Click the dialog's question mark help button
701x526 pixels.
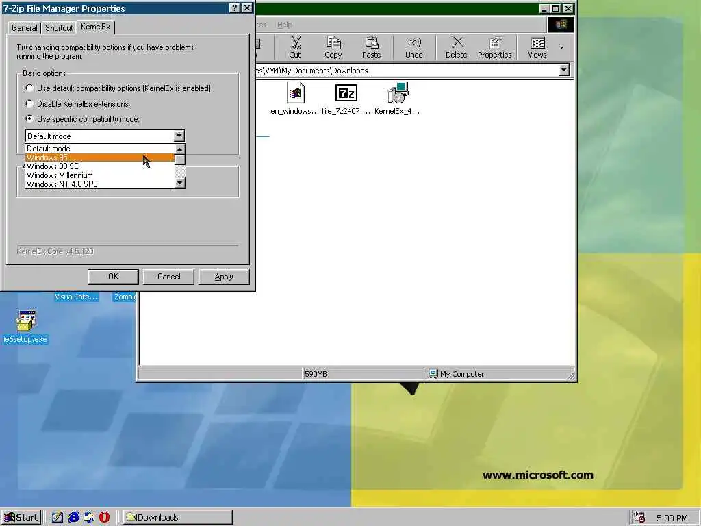(234, 8)
